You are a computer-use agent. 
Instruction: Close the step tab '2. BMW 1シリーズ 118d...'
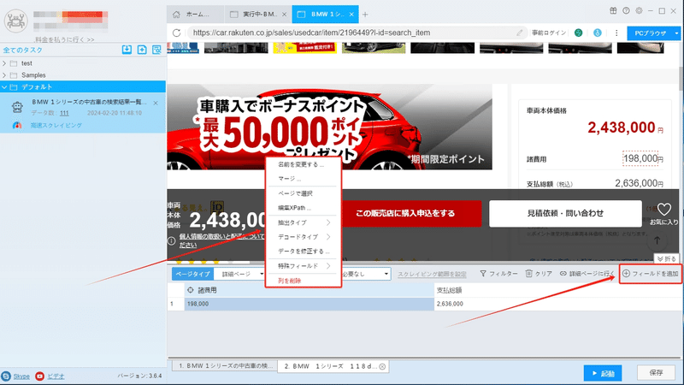tap(382, 366)
